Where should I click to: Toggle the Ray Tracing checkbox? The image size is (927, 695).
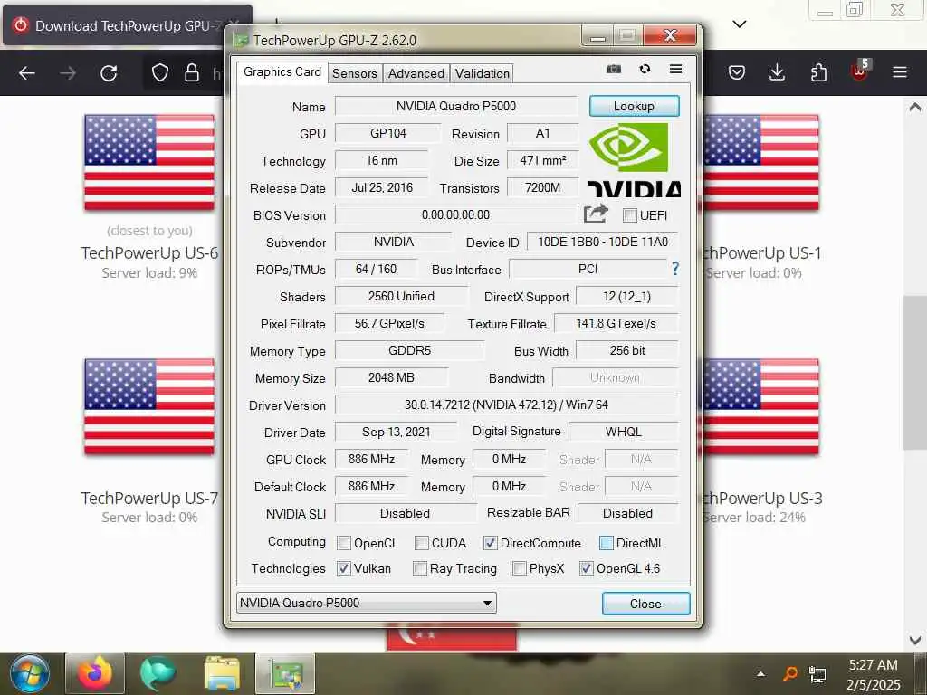[x=420, y=568]
